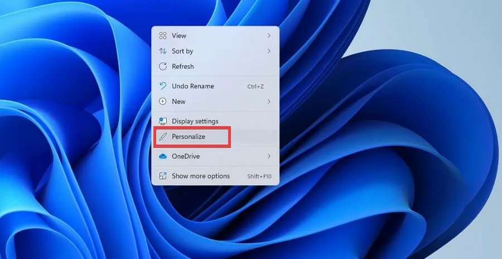Screen dimensions: 502x259
Task: Click the Personalize paintbrush icon
Action: (x=163, y=137)
